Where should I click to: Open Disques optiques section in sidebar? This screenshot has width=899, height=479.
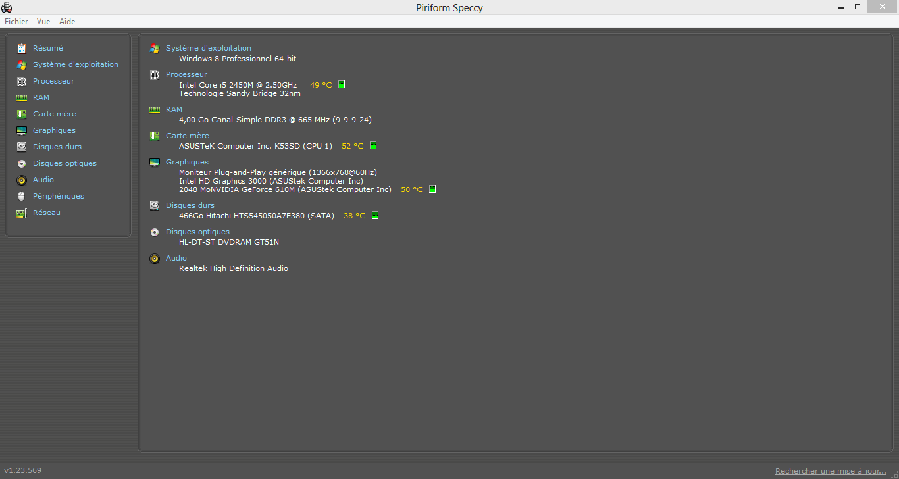(x=64, y=163)
